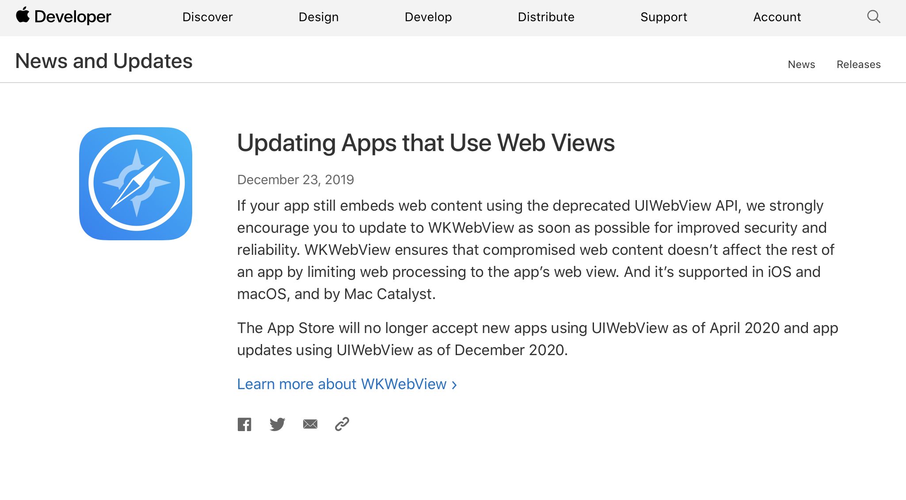Share article via email icon

point(310,424)
